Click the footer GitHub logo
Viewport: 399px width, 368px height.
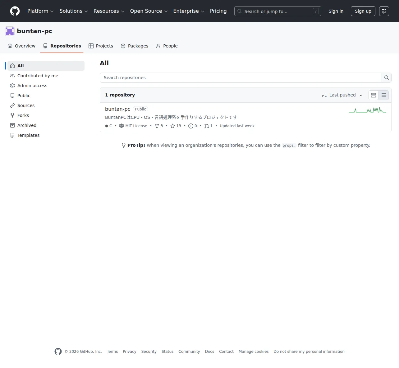point(58,351)
